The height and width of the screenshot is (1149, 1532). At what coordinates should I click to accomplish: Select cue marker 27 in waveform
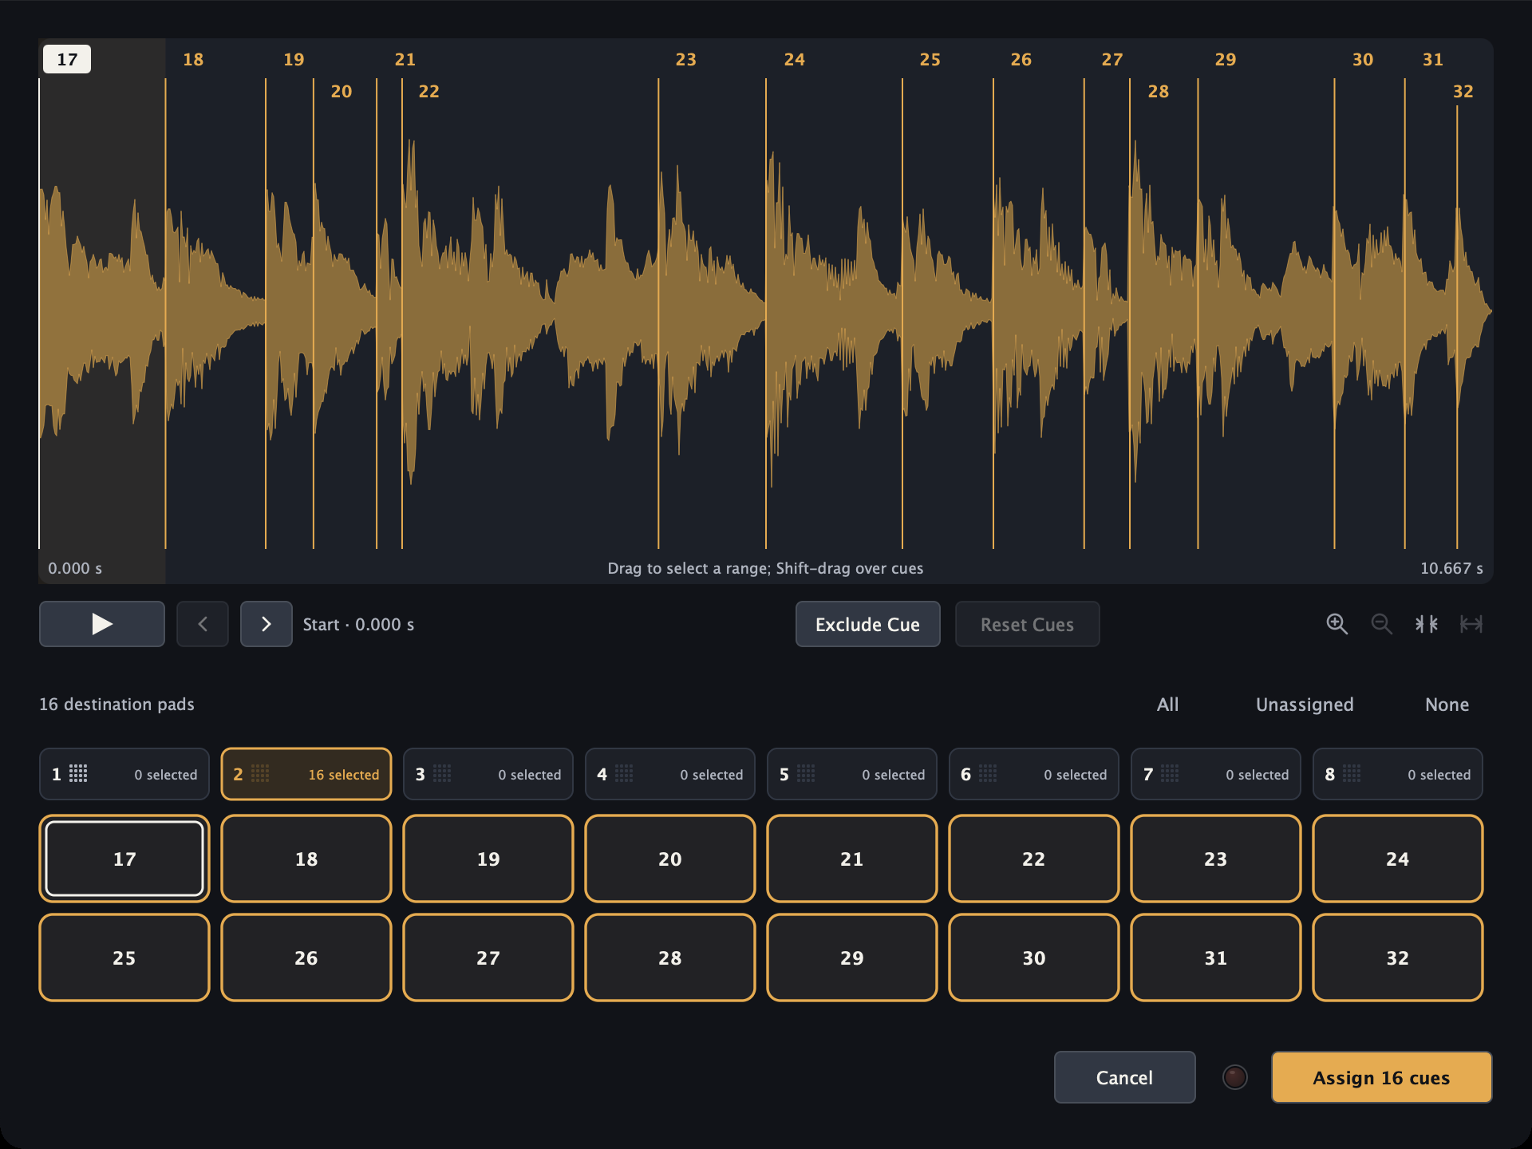point(1112,59)
